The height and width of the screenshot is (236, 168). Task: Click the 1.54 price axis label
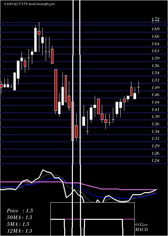pos(155,73)
